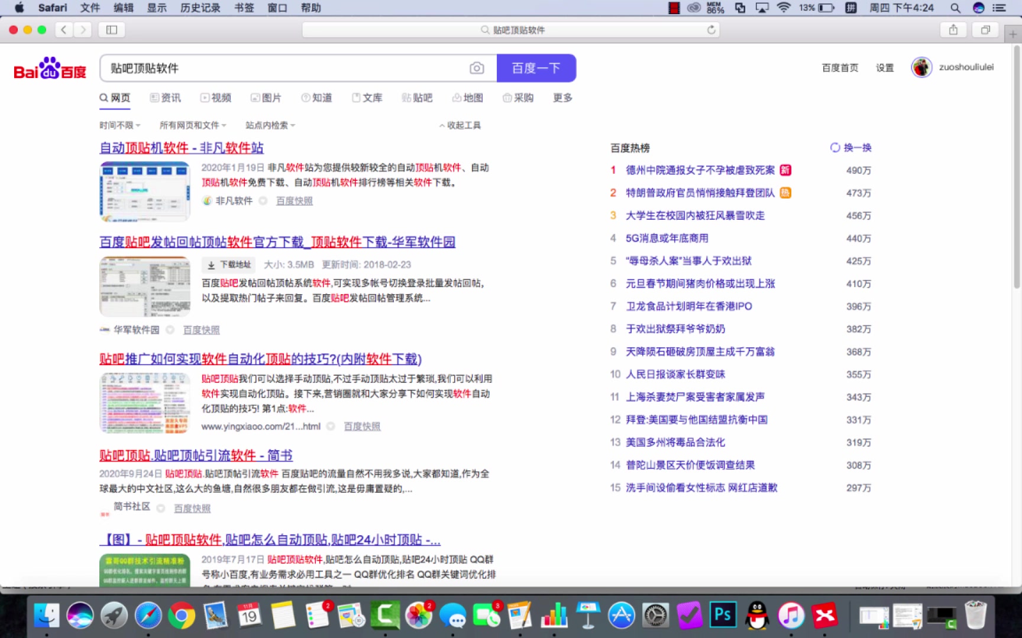The height and width of the screenshot is (638, 1022).
Task: Go to 百度首页 link
Action: pyautogui.click(x=840, y=68)
